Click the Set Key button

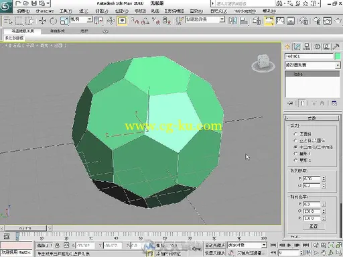click(x=214, y=253)
